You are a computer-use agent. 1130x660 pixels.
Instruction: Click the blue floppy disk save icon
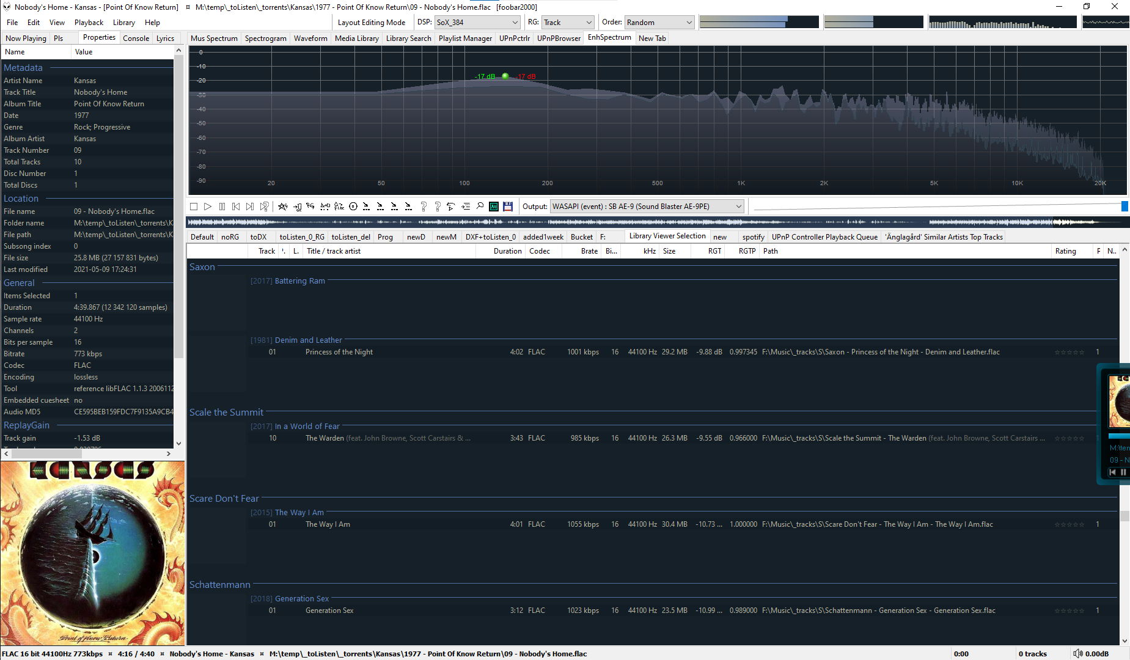[x=508, y=207]
